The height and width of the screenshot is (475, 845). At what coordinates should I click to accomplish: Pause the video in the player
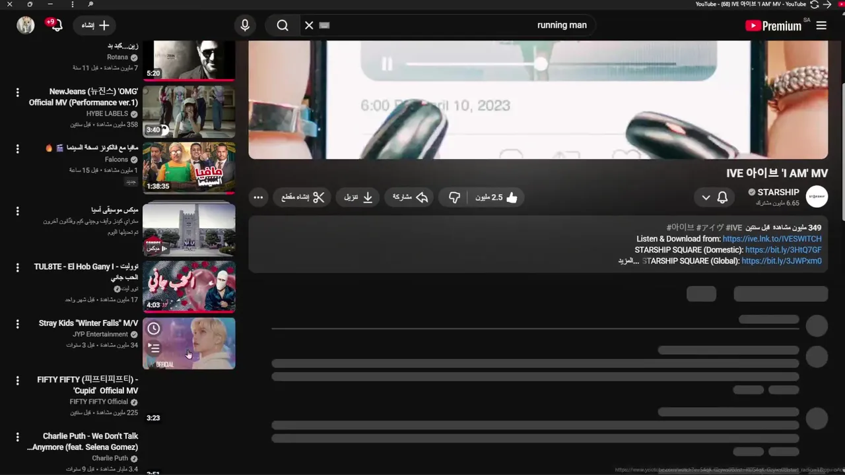coord(387,64)
